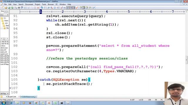Image resolution: width=188 pixels, height=105 pixels.
Task: Click the Find in Files toolbar icon
Action: [x=55, y=8]
